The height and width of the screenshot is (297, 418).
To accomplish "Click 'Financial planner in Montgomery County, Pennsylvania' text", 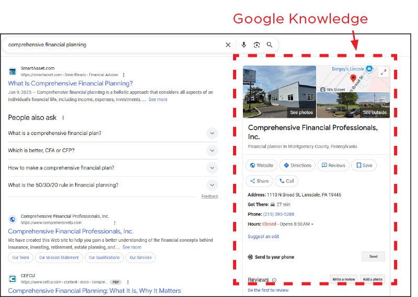I will [303, 146].
